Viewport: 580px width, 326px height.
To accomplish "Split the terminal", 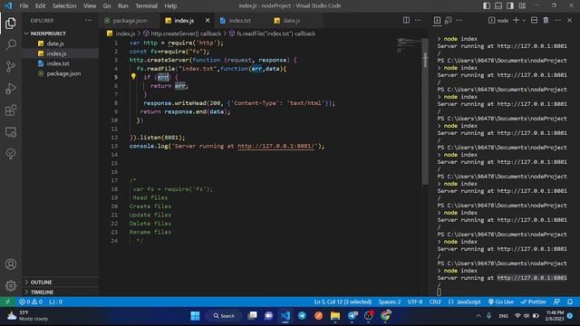I will click(x=534, y=20).
